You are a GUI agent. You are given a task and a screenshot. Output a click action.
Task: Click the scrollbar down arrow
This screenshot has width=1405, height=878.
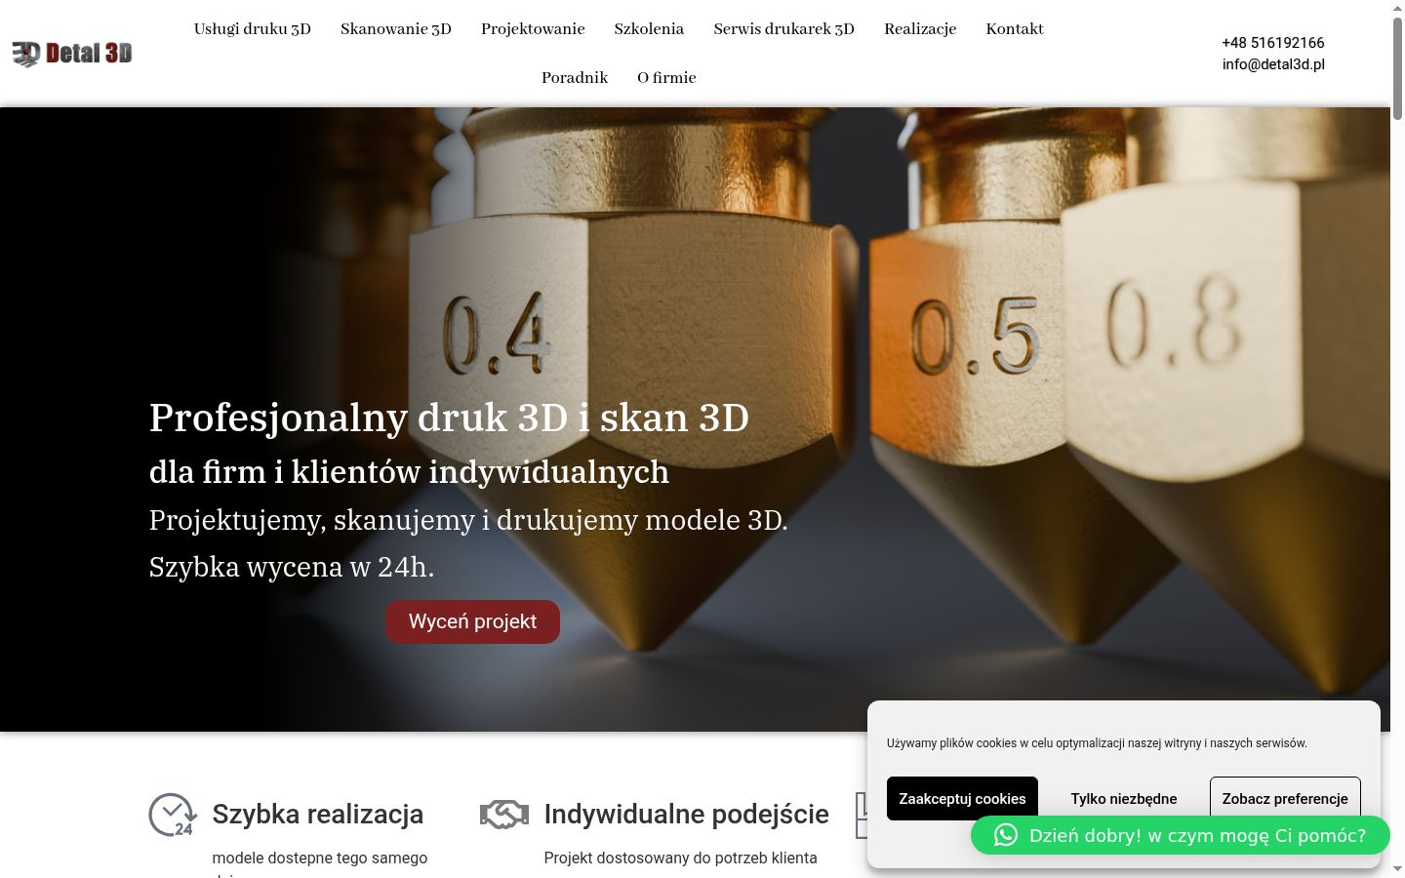[x=1397, y=869]
